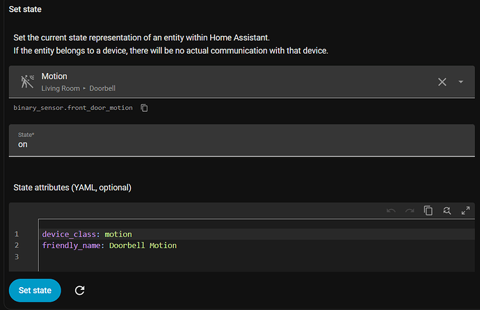Select the motion sensor icon of the entity
Image resolution: width=480 pixels, height=310 pixels.
27,81
